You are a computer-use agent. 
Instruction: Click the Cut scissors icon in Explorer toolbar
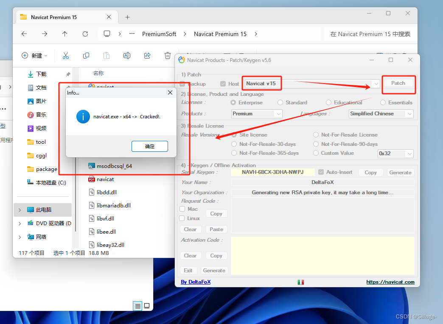[65, 56]
